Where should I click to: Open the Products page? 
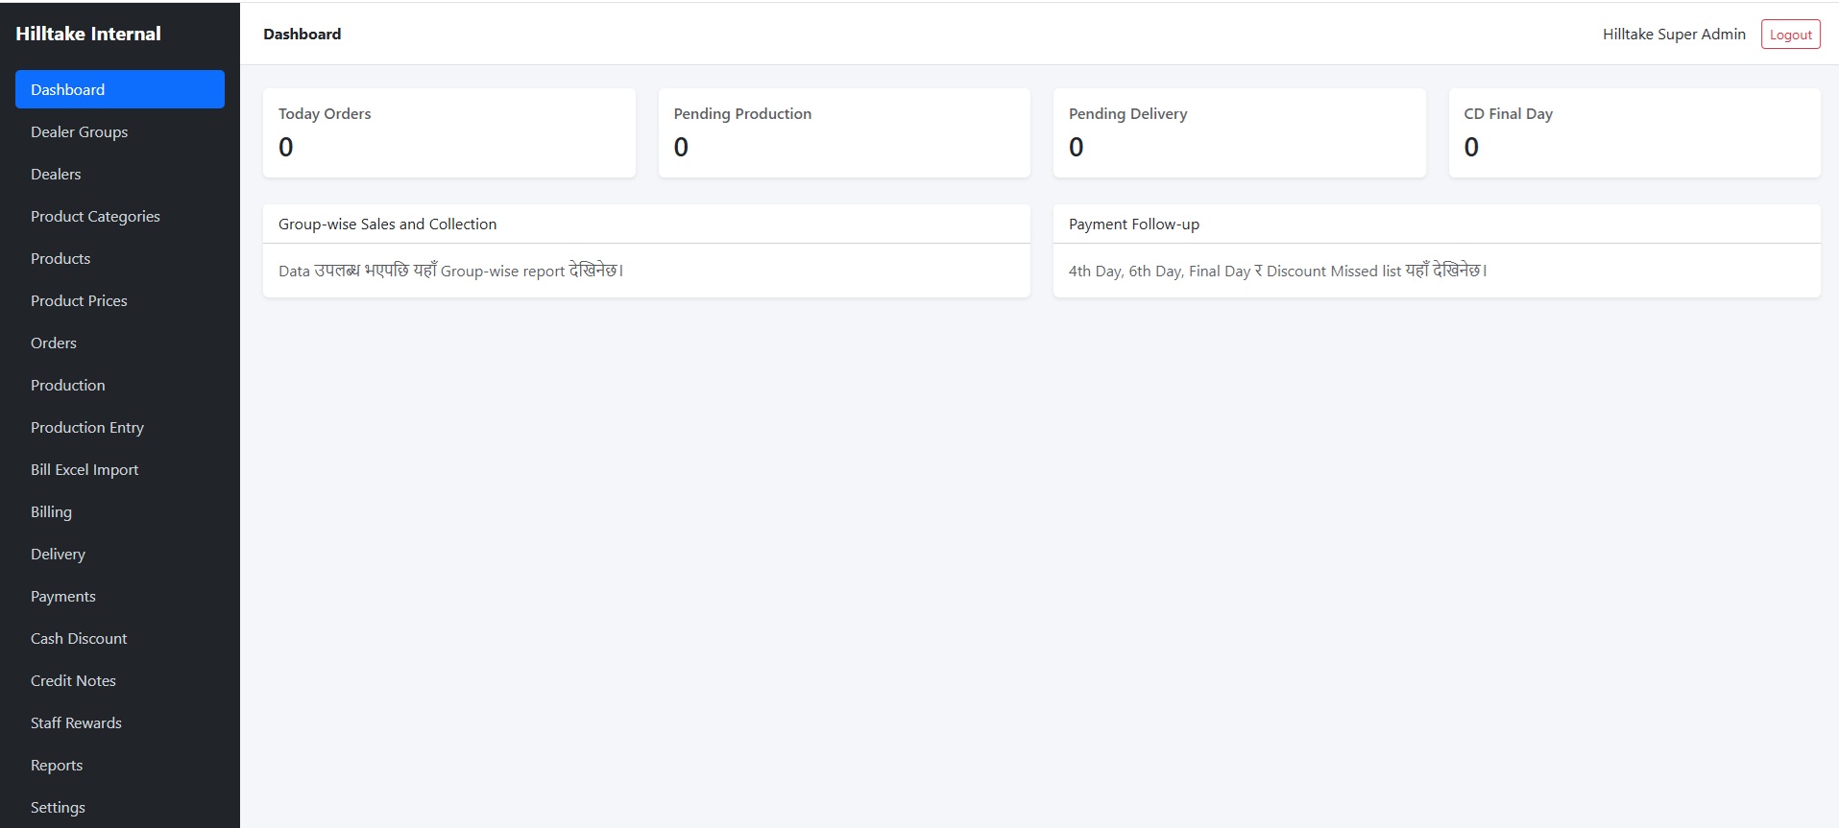120,258
